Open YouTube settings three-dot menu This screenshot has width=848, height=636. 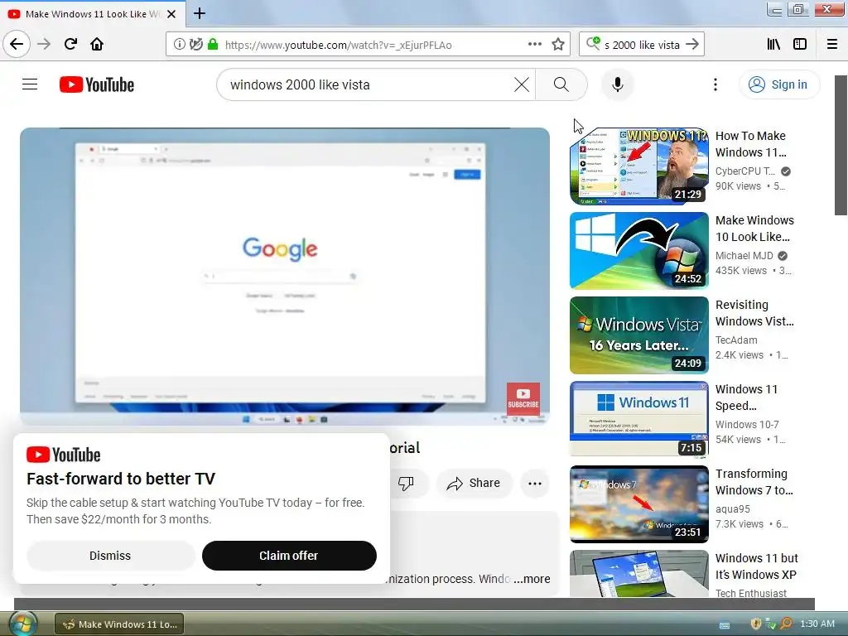(715, 84)
